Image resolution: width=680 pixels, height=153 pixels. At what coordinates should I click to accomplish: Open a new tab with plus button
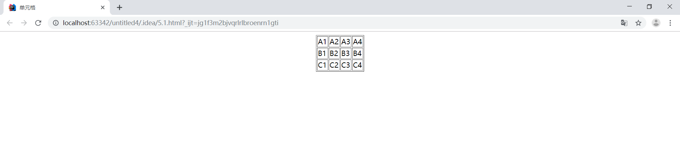pos(120,7)
